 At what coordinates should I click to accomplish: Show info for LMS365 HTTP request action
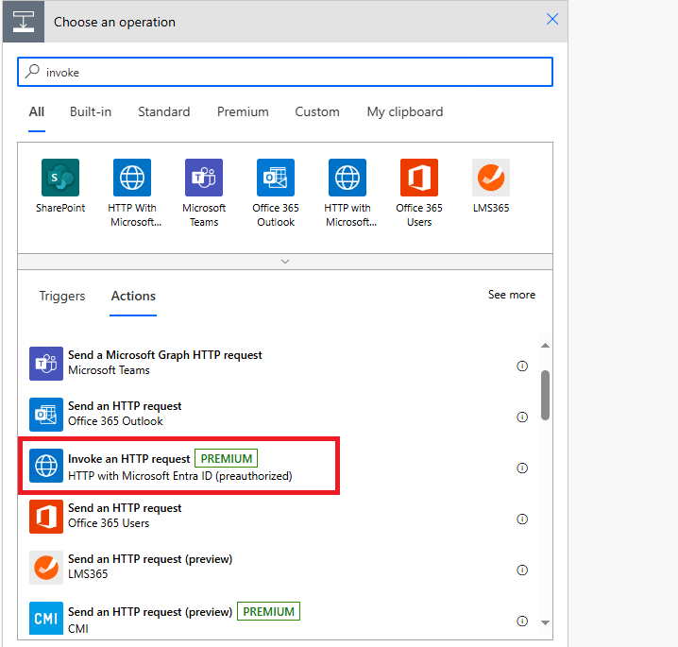click(522, 570)
